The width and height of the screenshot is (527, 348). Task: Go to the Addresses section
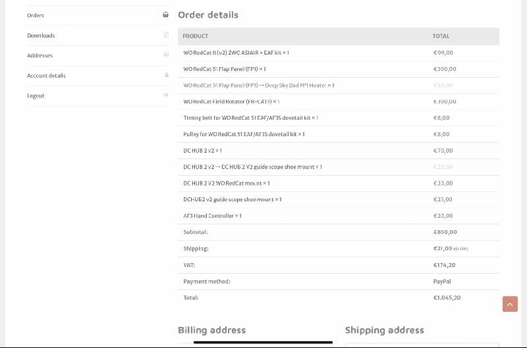click(x=40, y=55)
